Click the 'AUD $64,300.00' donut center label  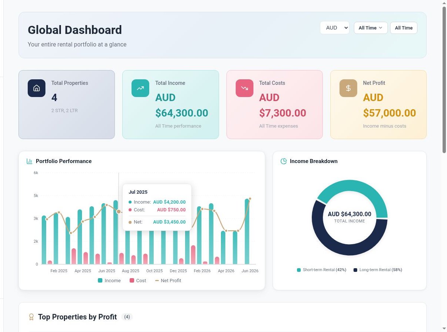pos(349,214)
